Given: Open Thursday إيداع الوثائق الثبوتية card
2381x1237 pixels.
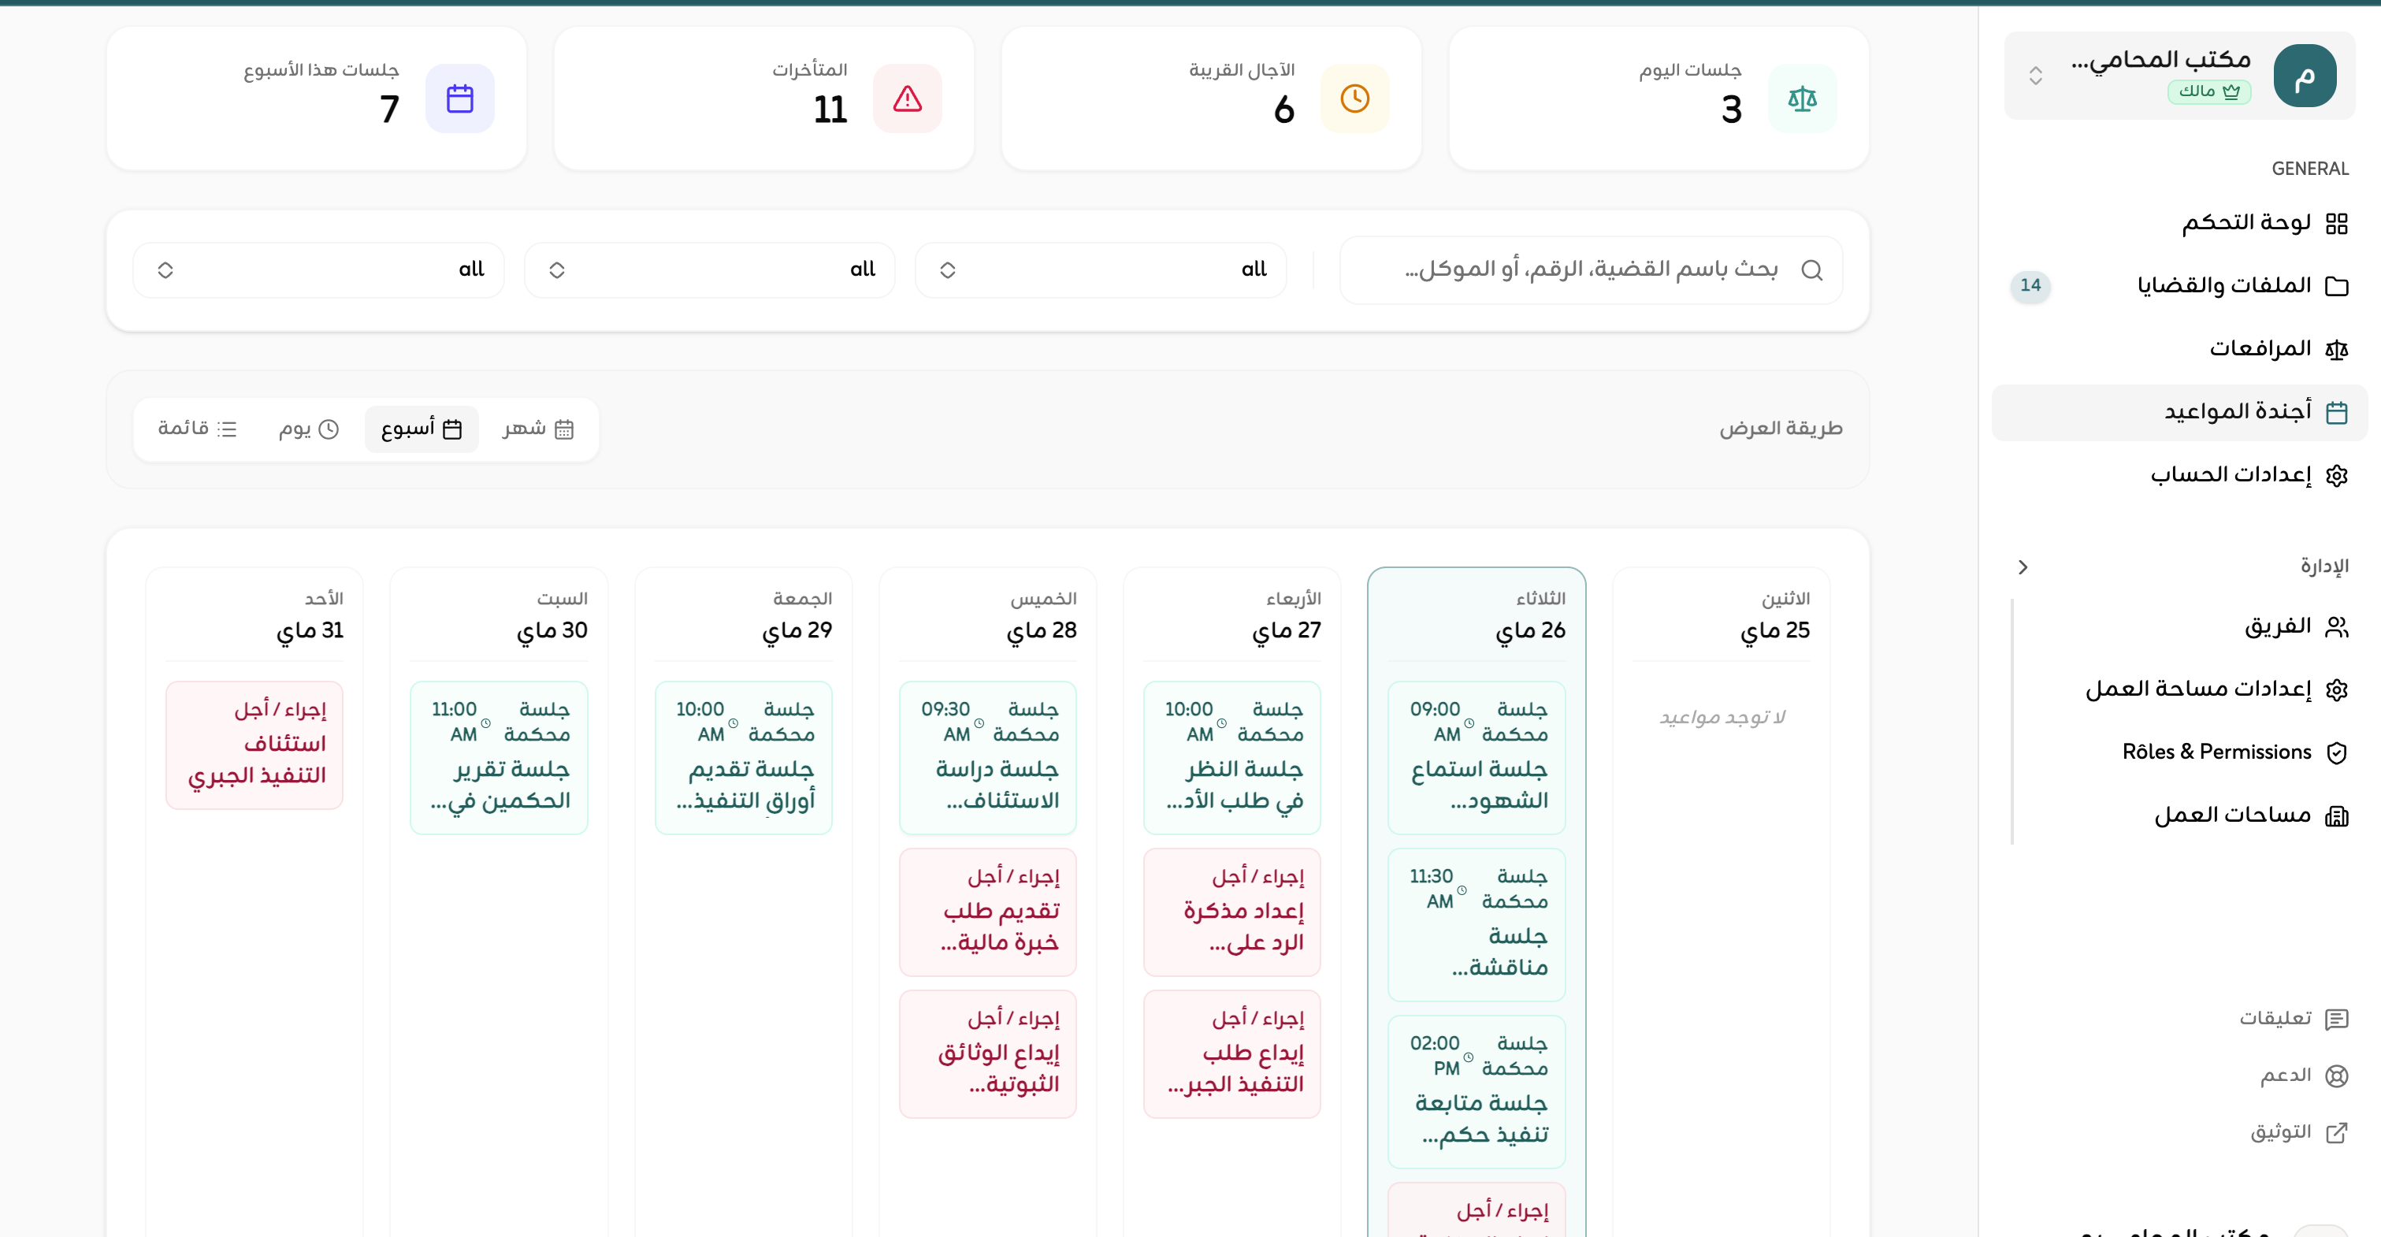Looking at the screenshot, I should pos(988,1054).
